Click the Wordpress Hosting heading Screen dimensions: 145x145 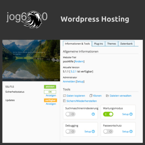(95, 19)
